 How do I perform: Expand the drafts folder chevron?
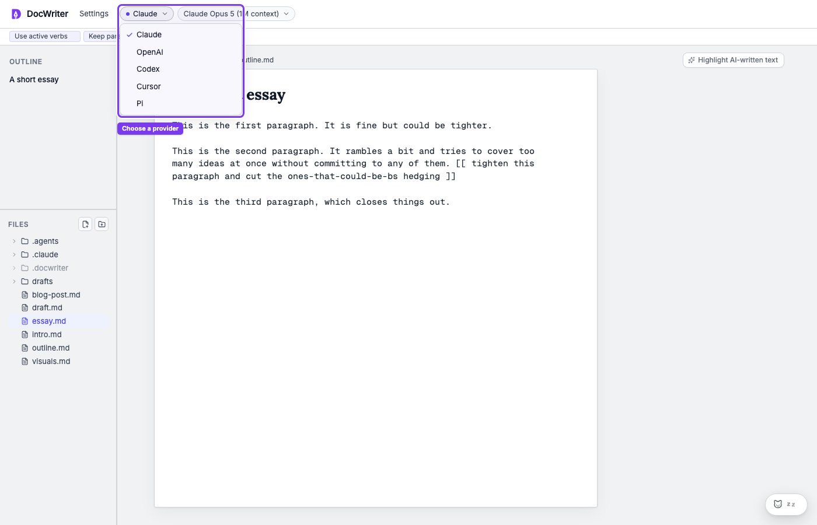click(x=14, y=281)
